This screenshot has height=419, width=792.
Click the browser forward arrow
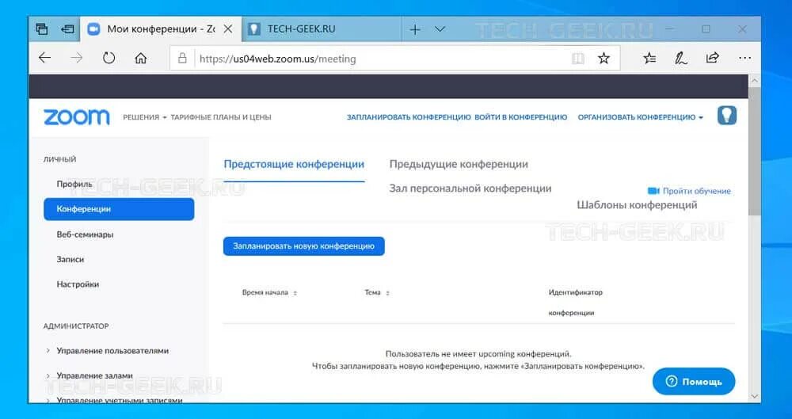[x=77, y=59]
